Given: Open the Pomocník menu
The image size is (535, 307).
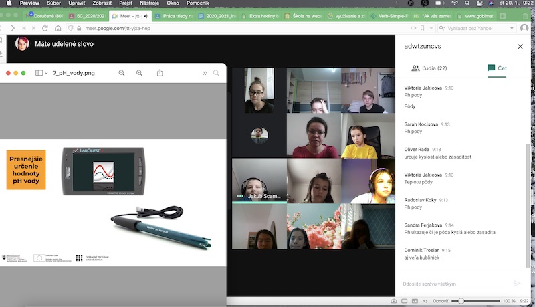Looking at the screenshot, I should tap(198, 3).
